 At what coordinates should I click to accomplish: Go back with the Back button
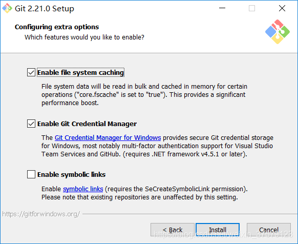[x=173, y=230]
